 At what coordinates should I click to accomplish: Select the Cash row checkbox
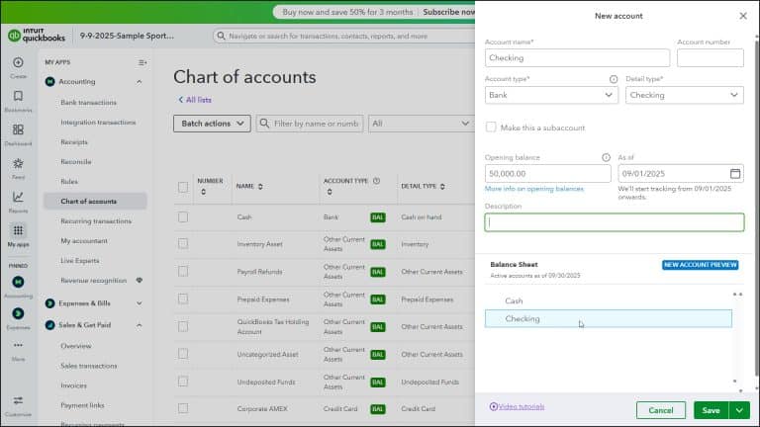183,217
